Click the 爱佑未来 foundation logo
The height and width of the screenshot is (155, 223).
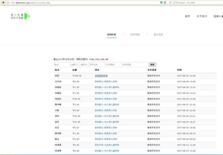point(21,17)
